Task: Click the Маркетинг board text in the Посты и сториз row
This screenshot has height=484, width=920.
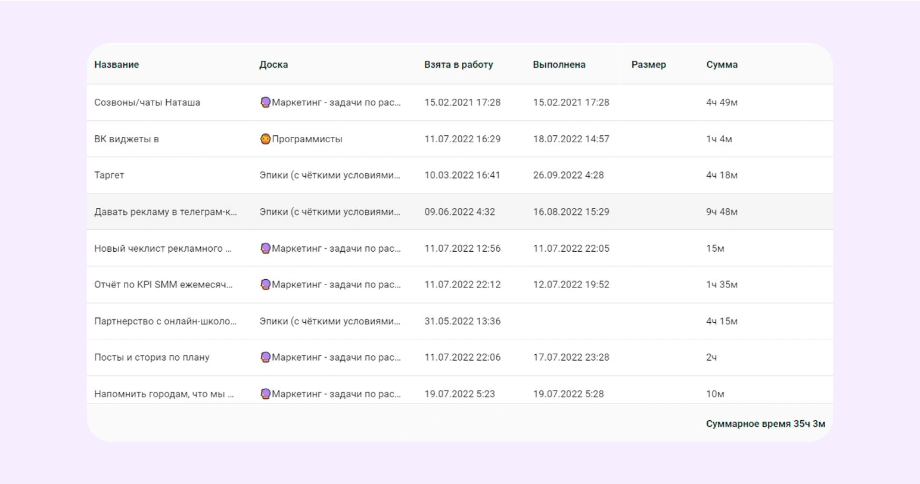Action: click(336, 357)
